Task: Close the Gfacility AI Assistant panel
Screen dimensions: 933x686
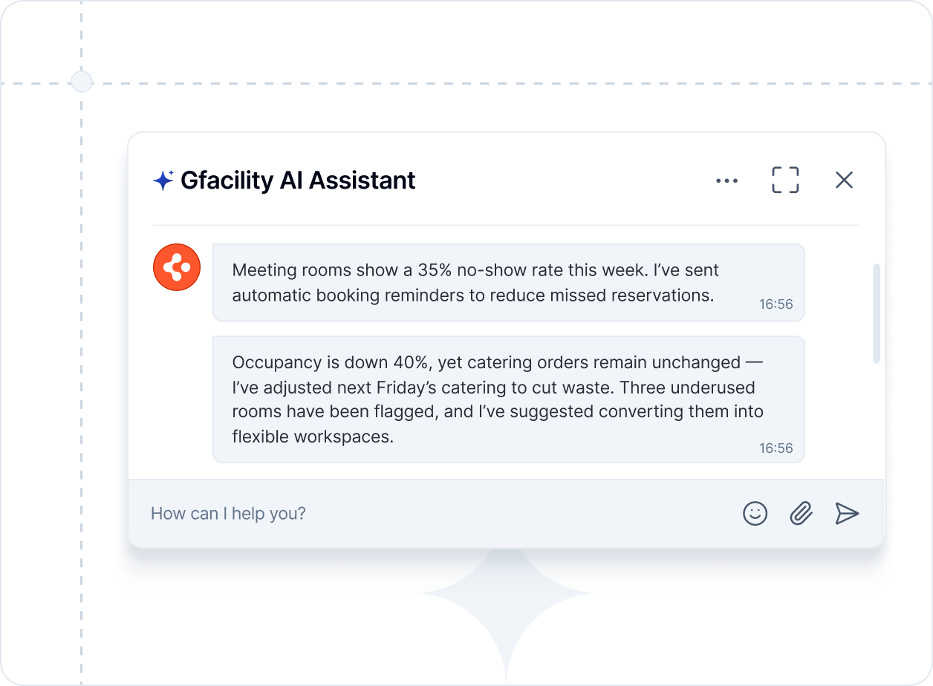Action: (844, 180)
